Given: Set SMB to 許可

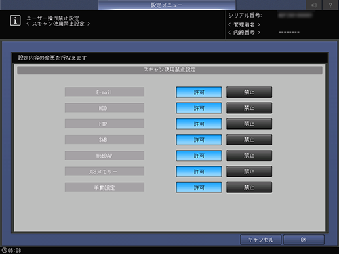Looking at the screenshot, I should coord(199,139).
